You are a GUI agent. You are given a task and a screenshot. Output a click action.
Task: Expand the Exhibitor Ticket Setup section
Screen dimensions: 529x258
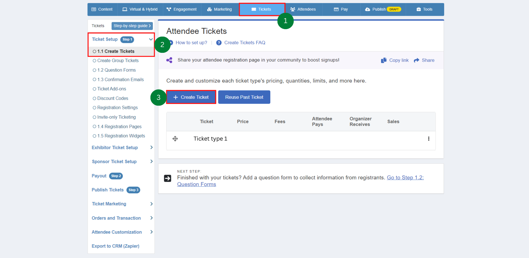151,147
